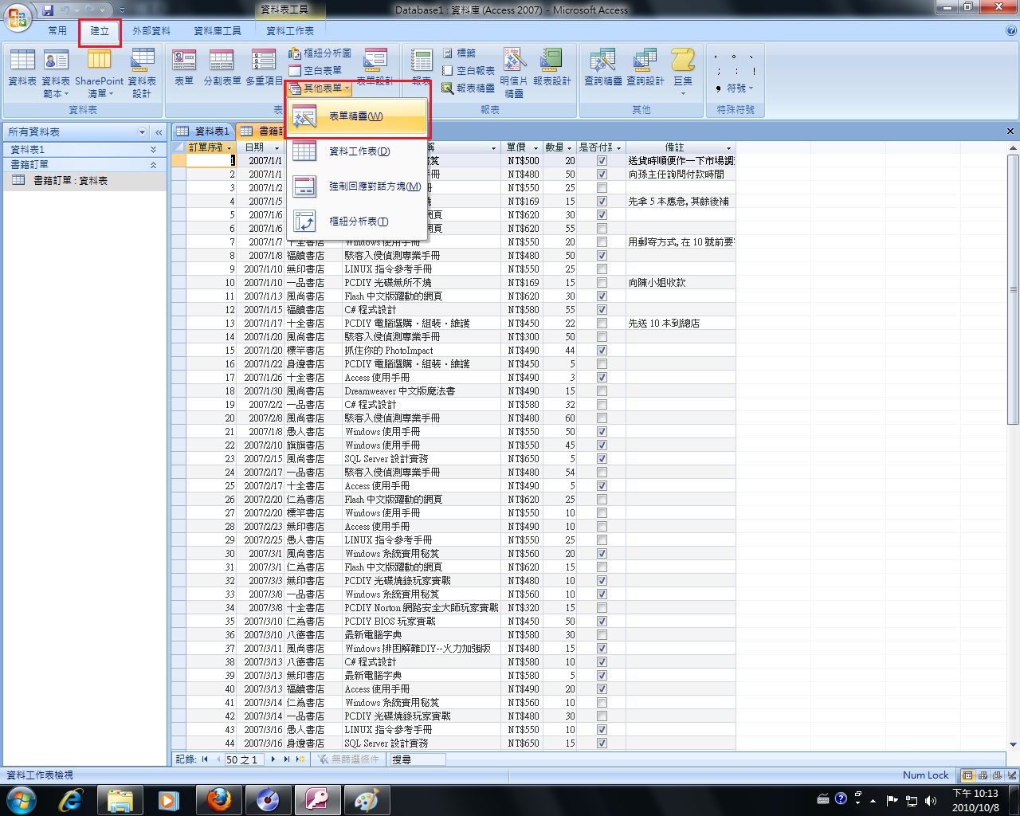Screen dimensions: 1020x816
Task: Collapse navigation pane with shutter button
Action: point(159,132)
